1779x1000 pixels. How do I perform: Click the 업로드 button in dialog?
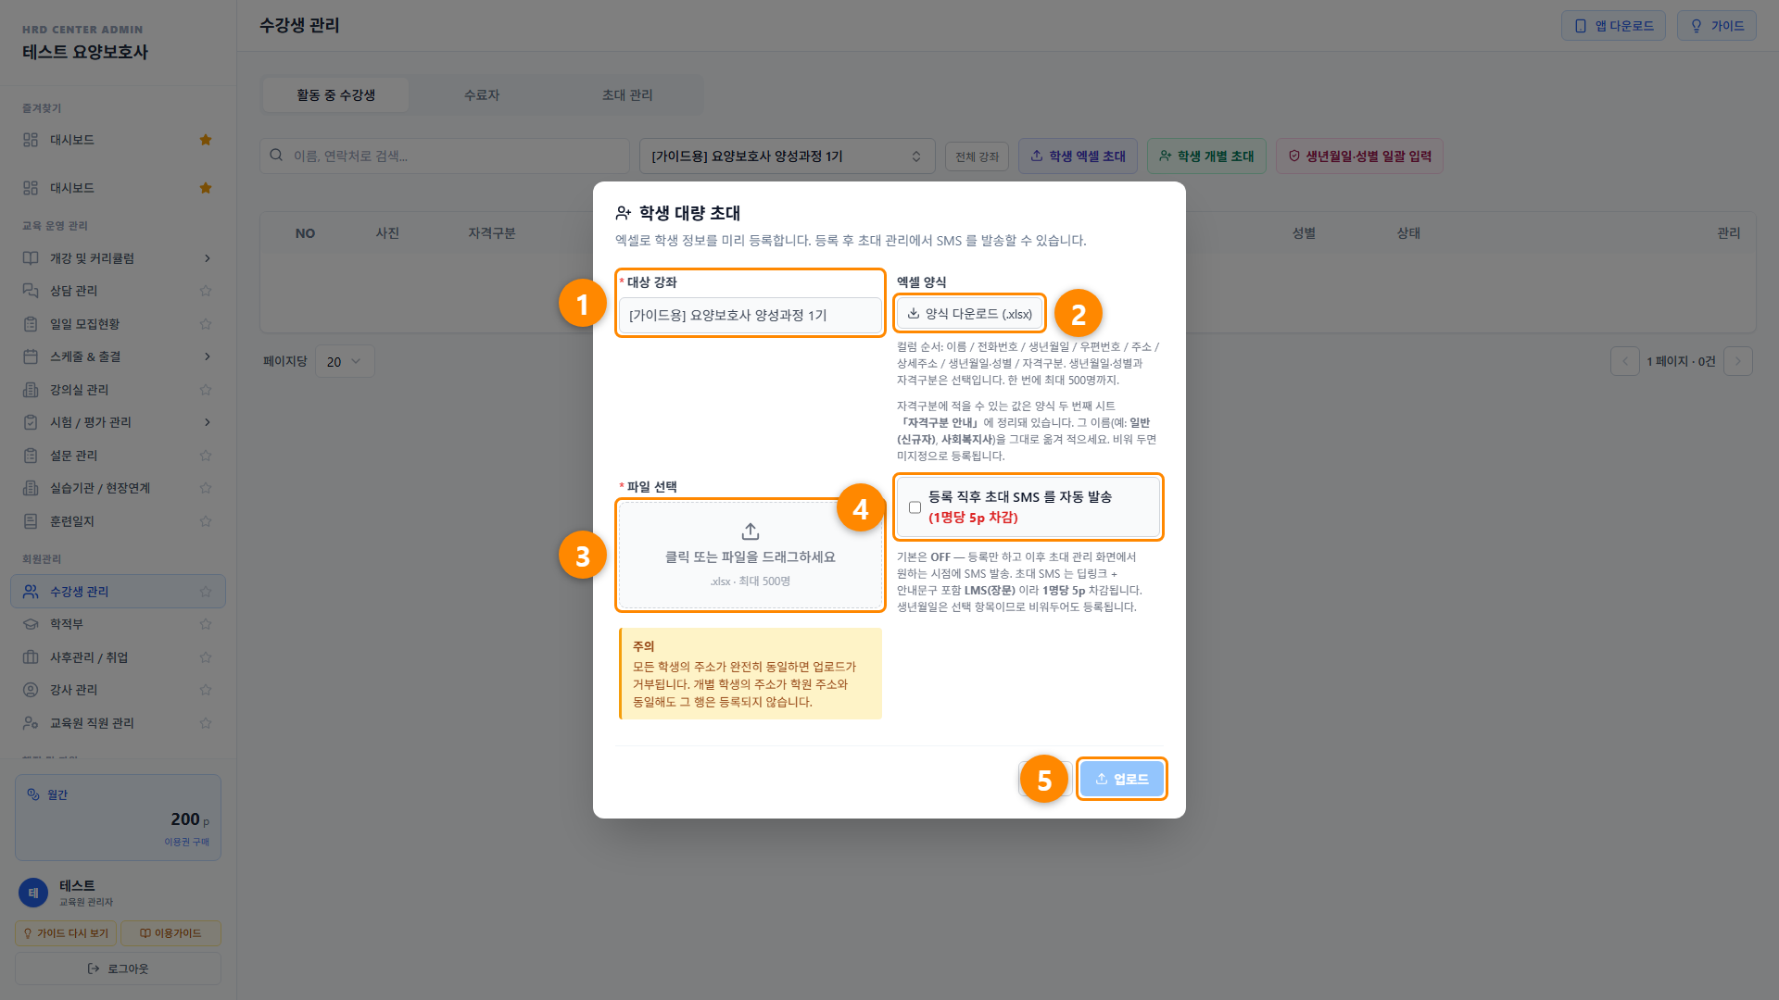coord(1121,779)
